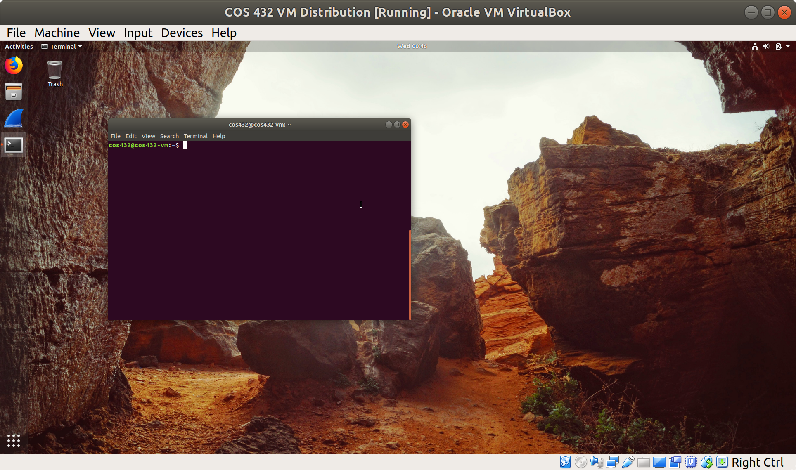Click the terminal scrollbar

pyautogui.click(x=410, y=274)
